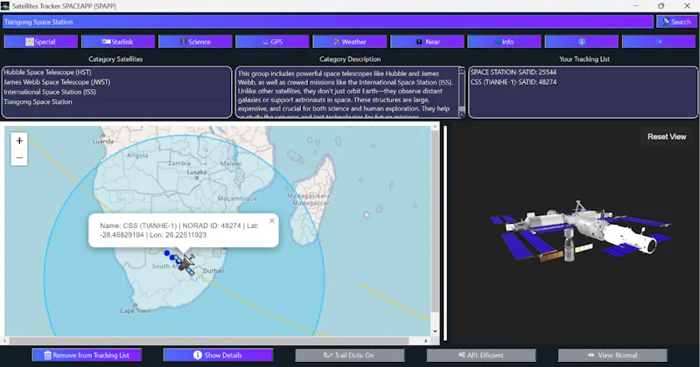Zoom out the map with minus button
Screen dimensions: 700x367
(19, 157)
